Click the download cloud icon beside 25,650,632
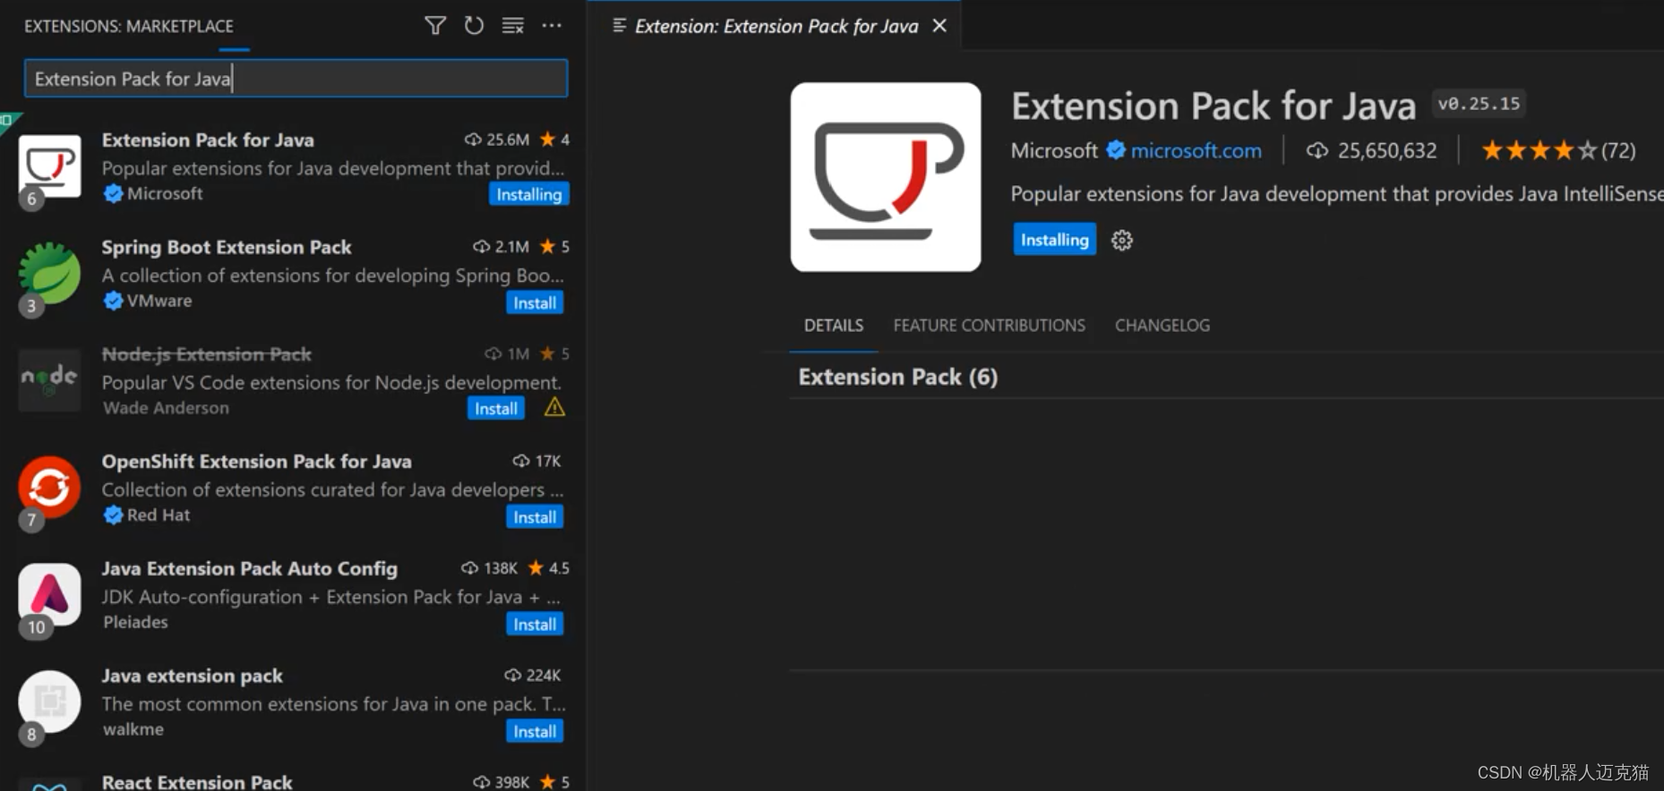Screen dimensions: 1664x791 1317,150
